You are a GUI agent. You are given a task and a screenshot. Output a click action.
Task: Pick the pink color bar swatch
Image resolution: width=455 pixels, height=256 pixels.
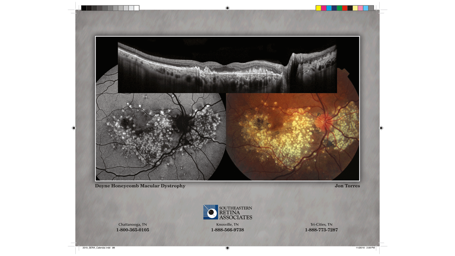tap(361, 8)
